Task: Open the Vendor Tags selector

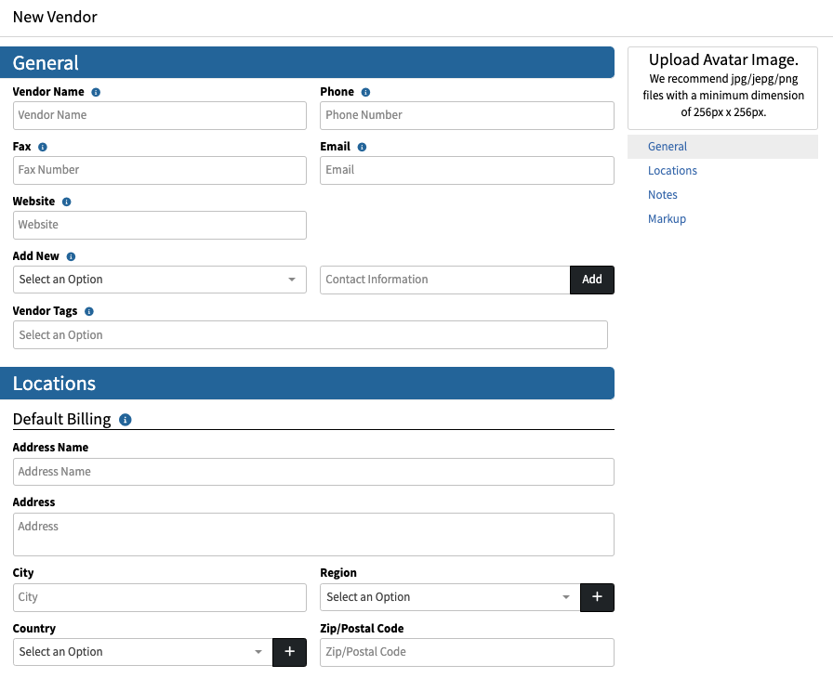Action: coord(311,334)
